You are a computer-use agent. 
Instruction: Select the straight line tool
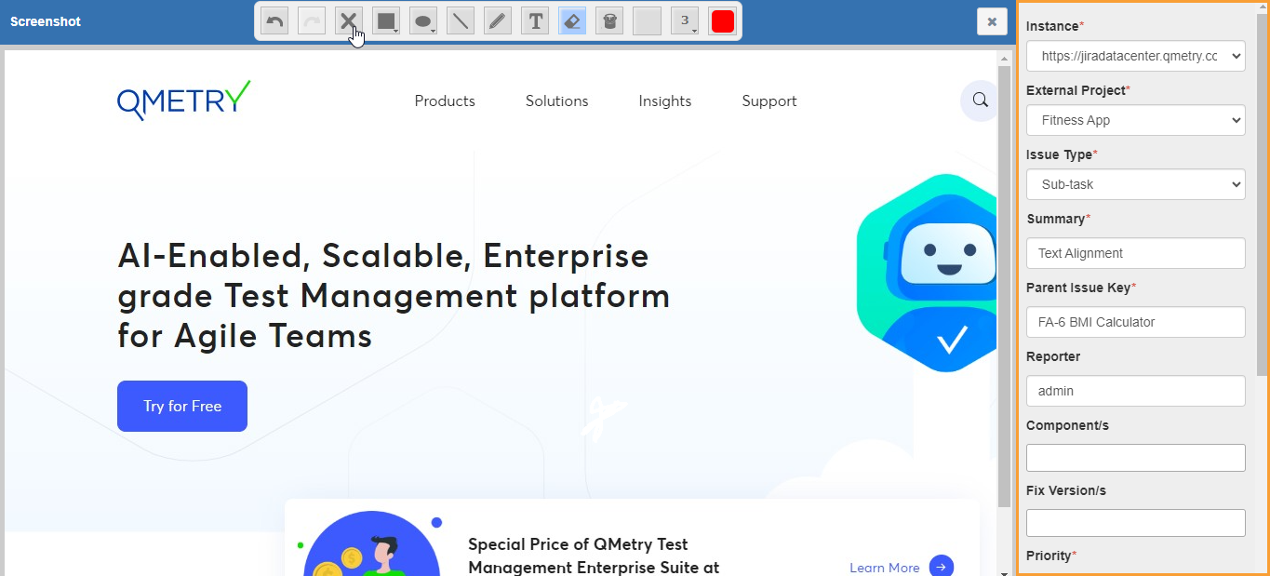tap(461, 21)
